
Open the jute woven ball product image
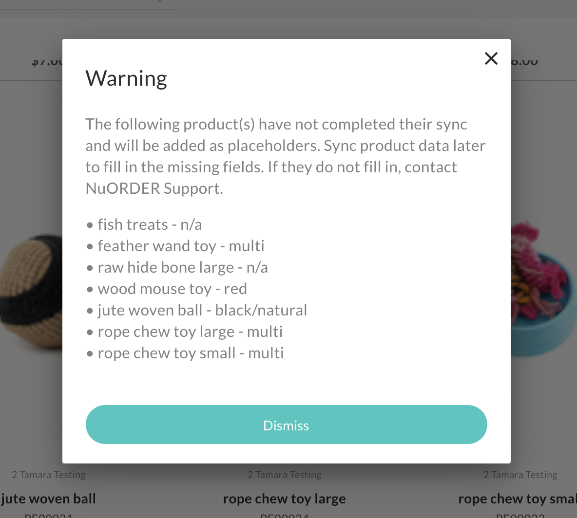point(31,292)
